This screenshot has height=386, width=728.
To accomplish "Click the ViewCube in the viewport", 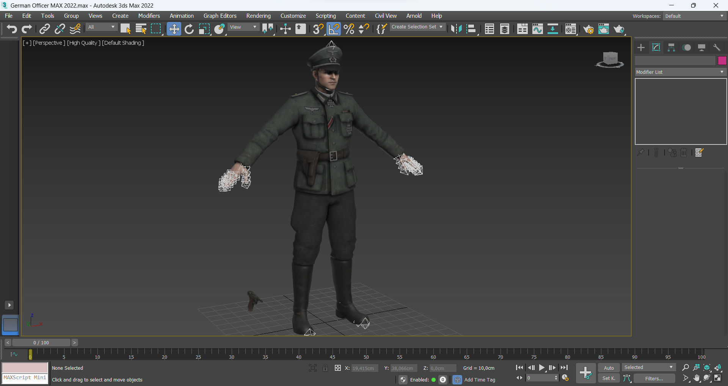I will click(610, 60).
